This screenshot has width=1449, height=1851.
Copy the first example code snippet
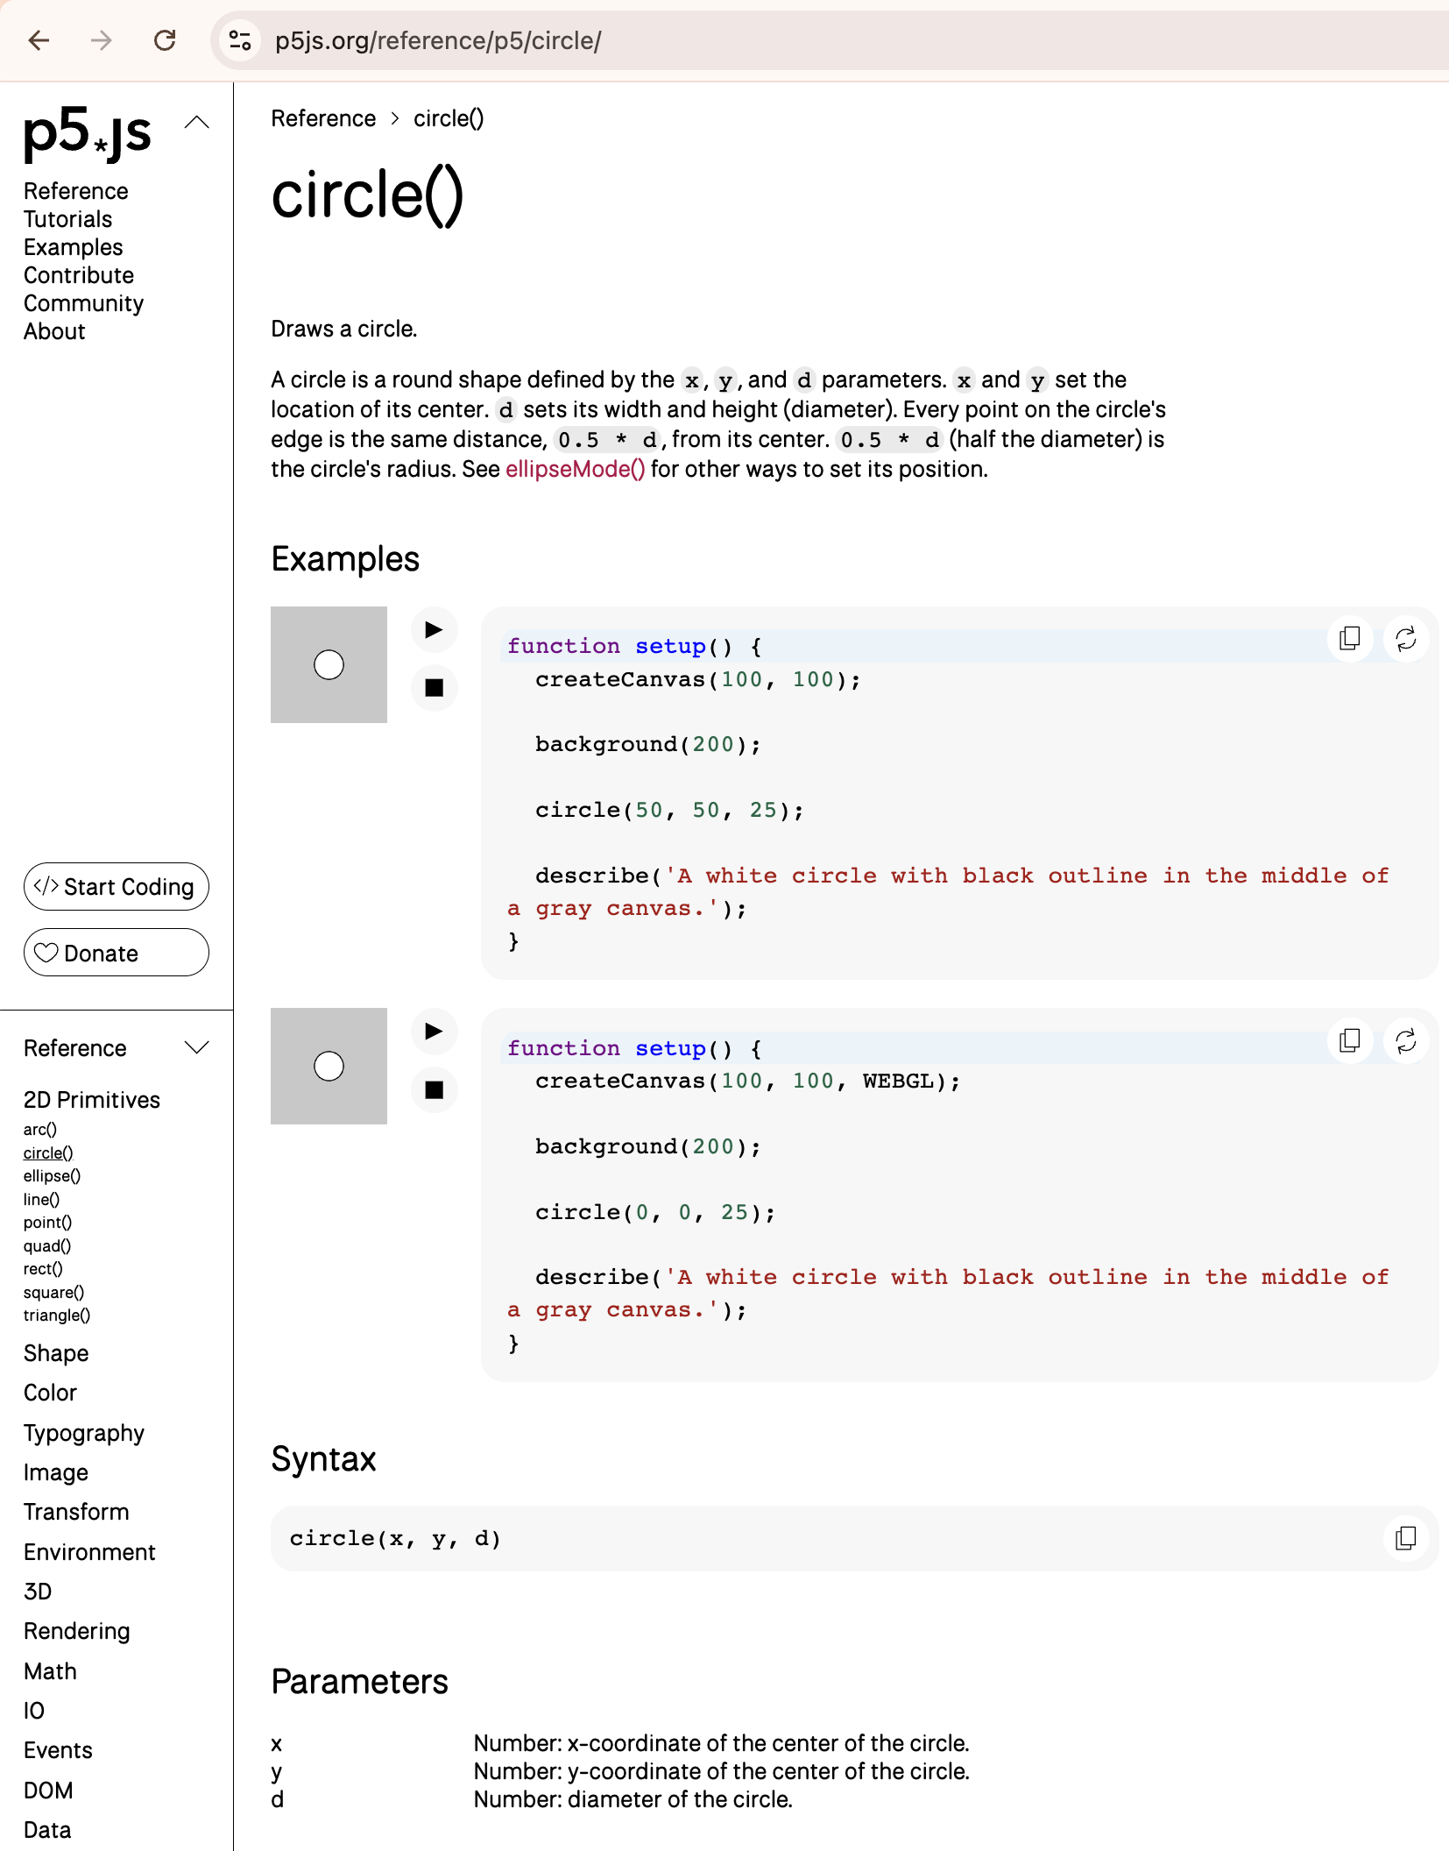(x=1349, y=639)
